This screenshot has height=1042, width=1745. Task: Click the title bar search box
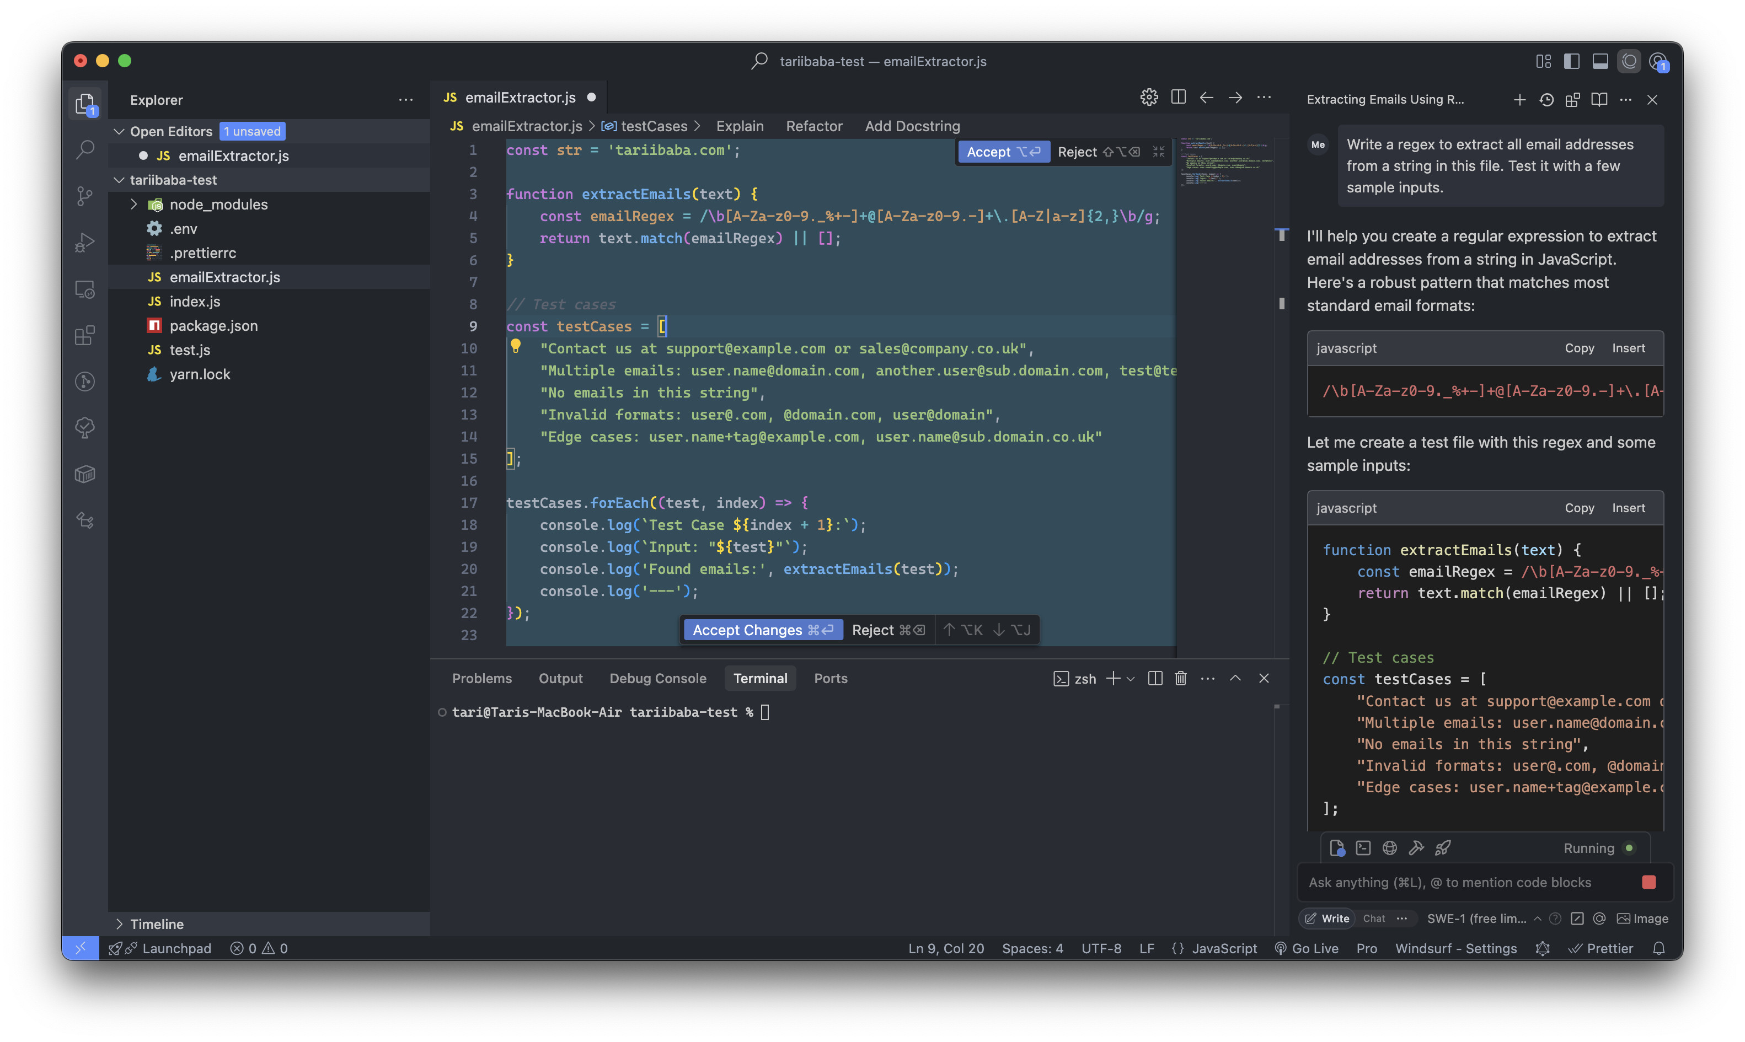tap(869, 62)
